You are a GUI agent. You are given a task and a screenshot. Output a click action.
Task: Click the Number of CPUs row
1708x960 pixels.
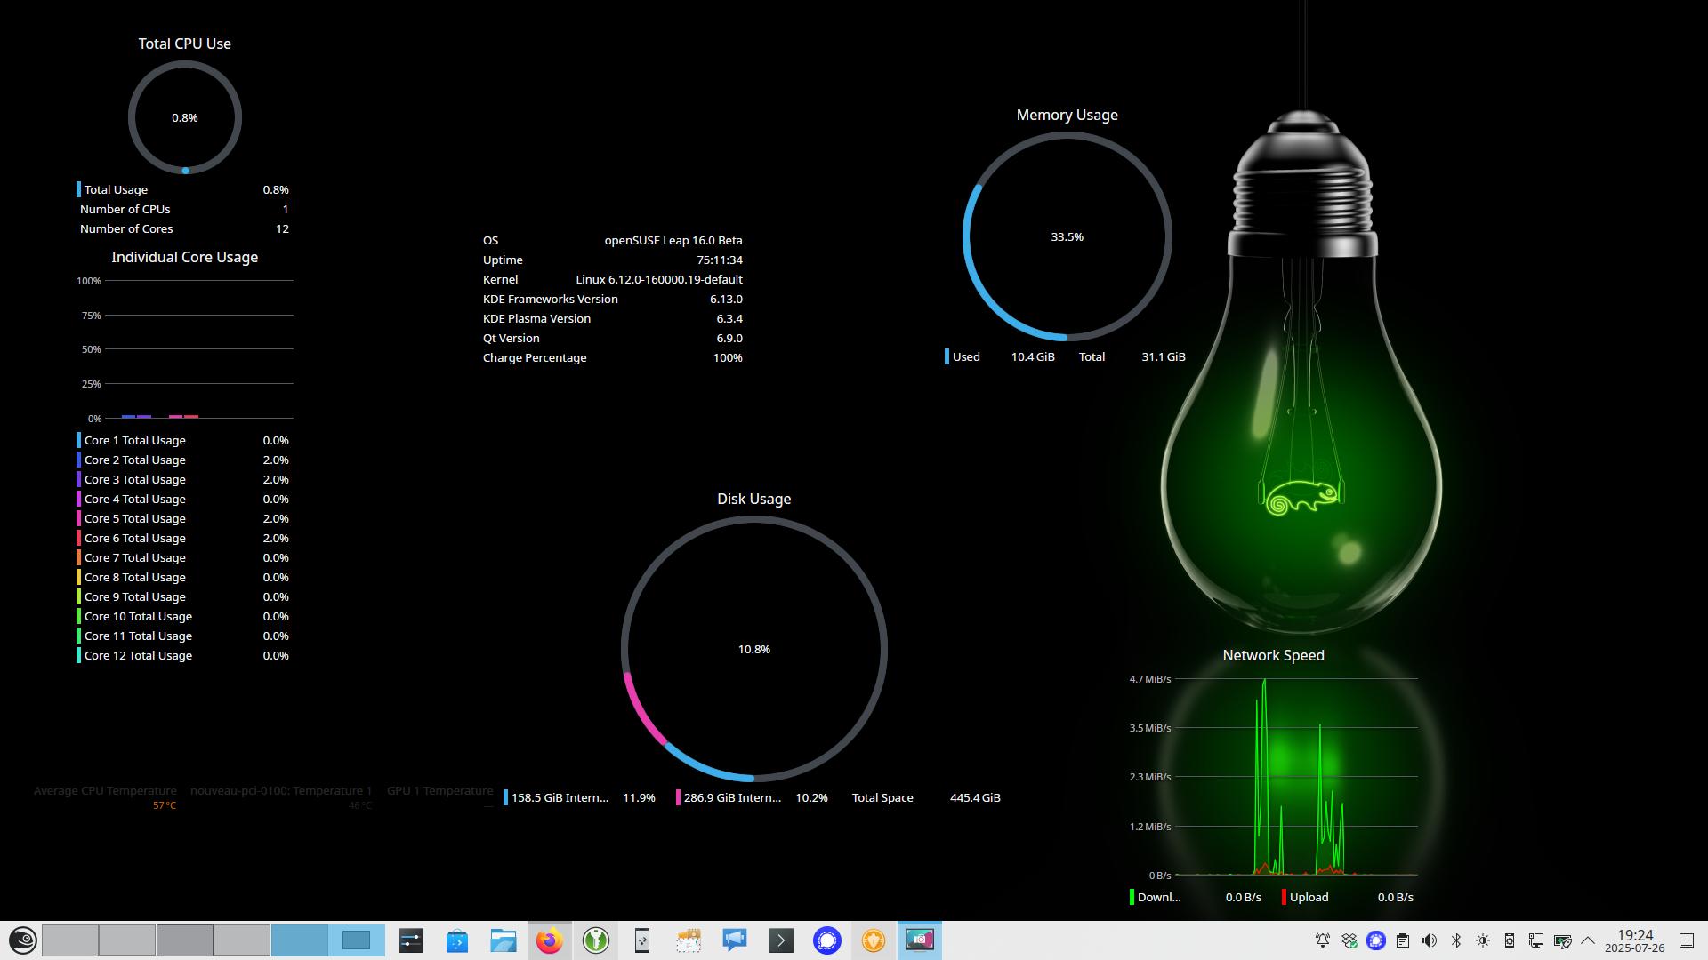[183, 209]
